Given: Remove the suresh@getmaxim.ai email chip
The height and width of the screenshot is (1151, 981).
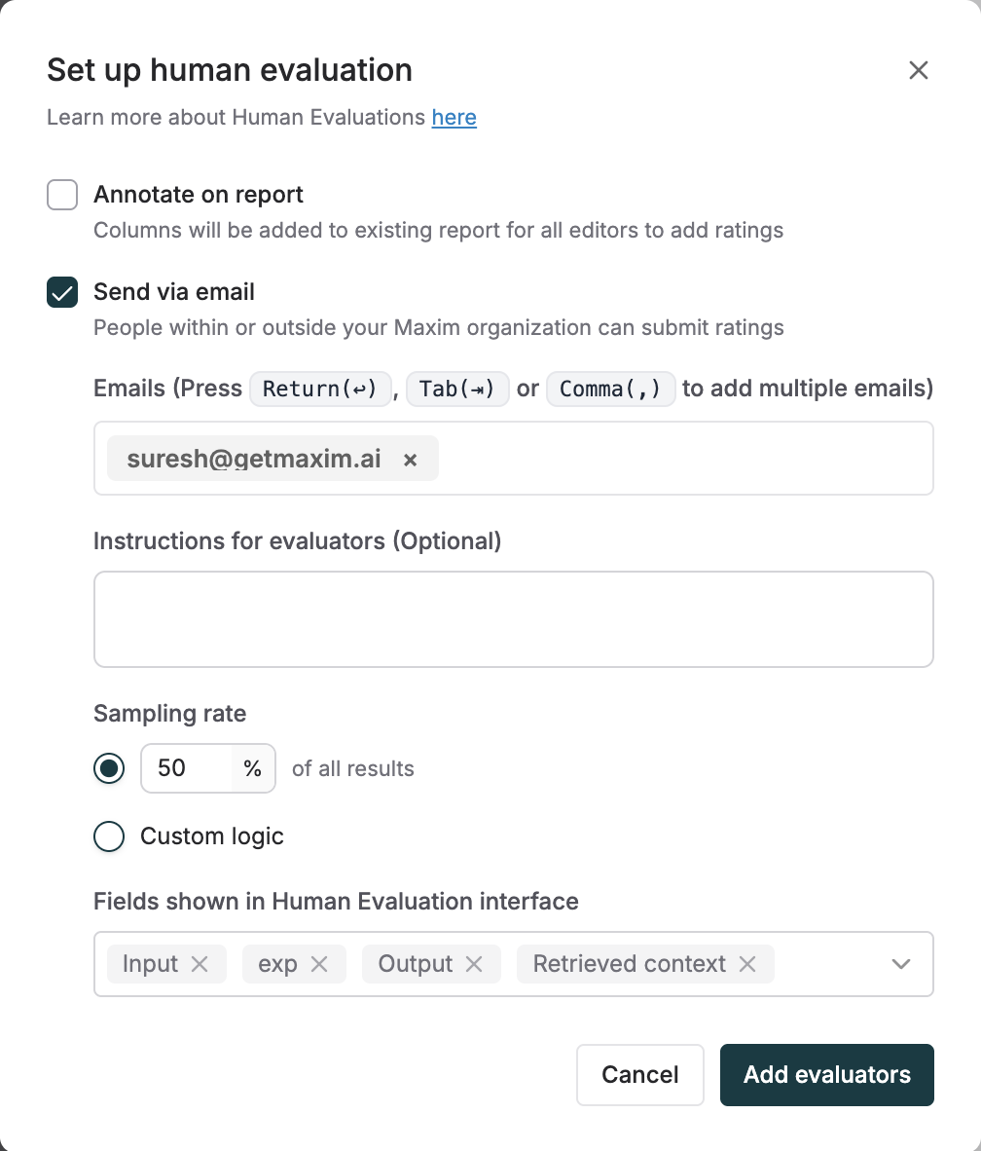Looking at the screenshot, I should (x=410, y=458).
